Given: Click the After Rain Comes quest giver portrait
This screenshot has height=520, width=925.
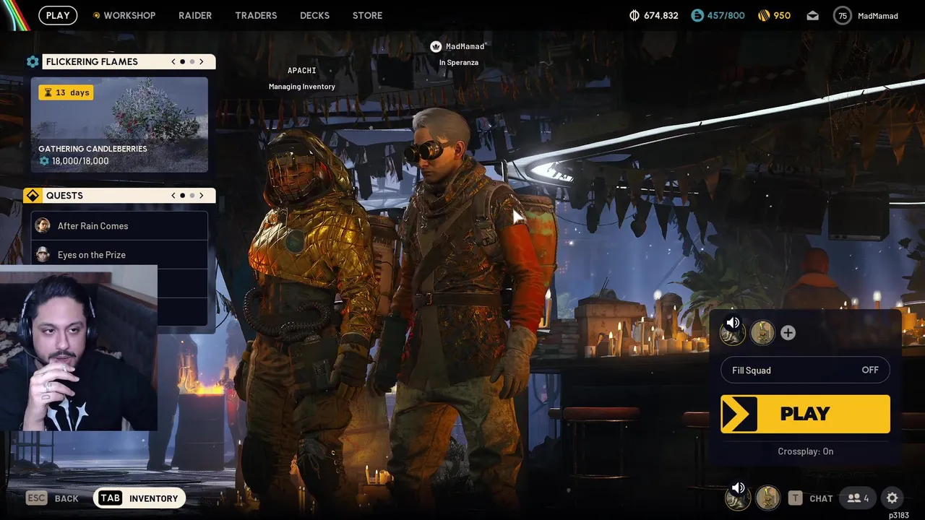Looking at the screenshot, I should coord(43,225).
